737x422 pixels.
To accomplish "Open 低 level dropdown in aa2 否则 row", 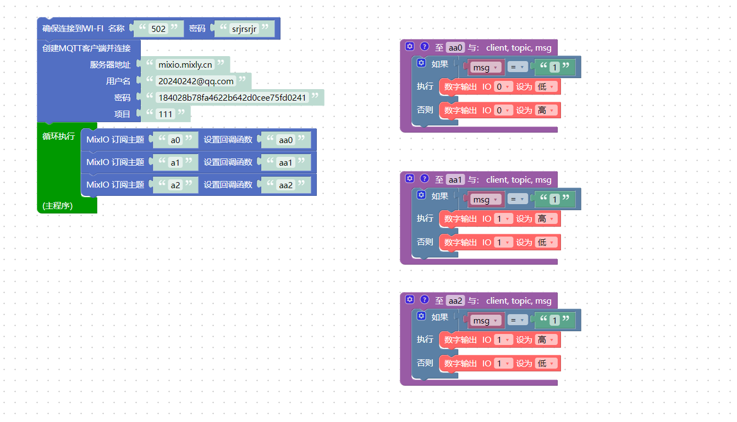I will (x=546, y=364).
